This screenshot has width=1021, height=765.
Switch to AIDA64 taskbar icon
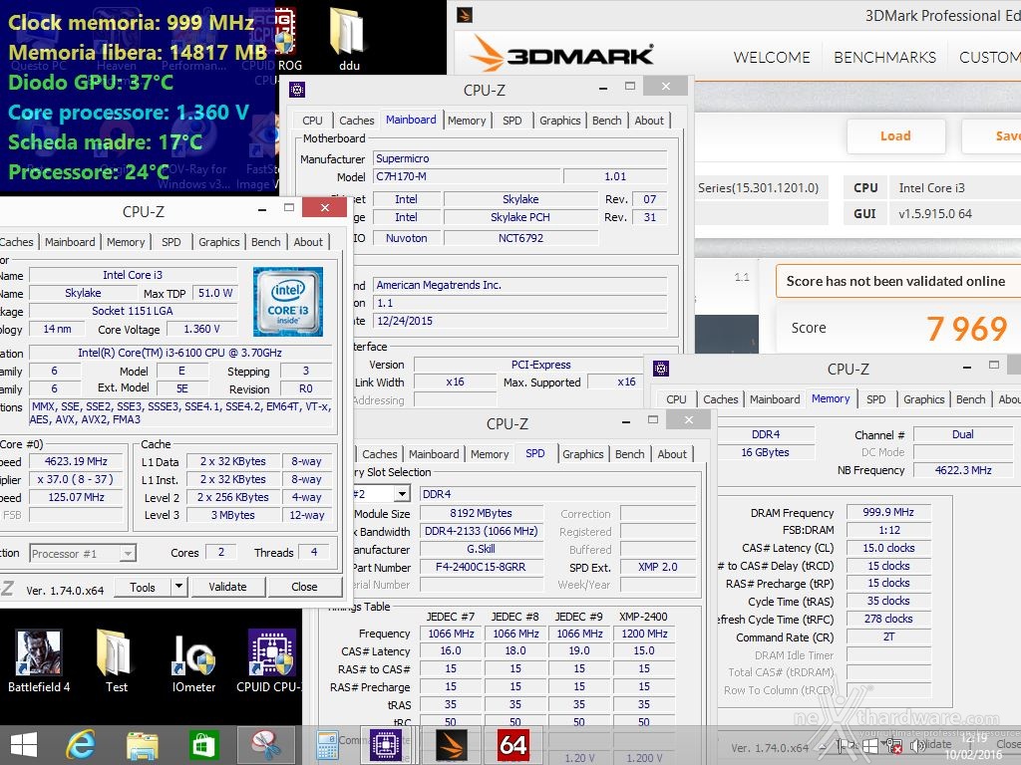click(513, 745)
